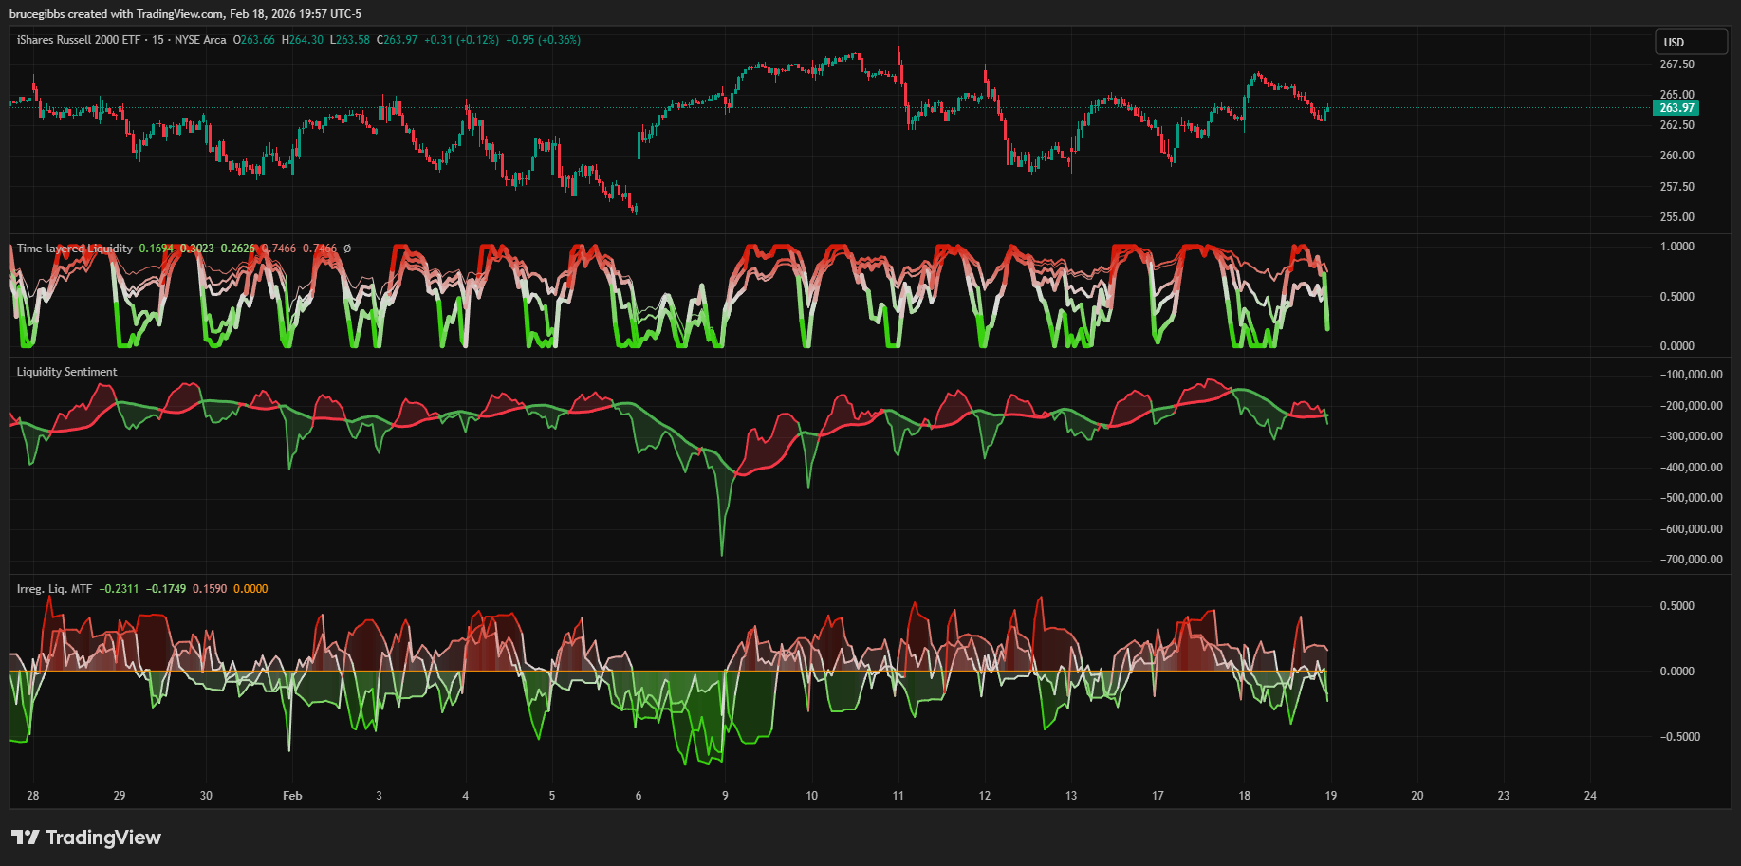Click date 24 on the time axis
Viewport: 1741px width, 866px height.
[x=1590, y=796]
